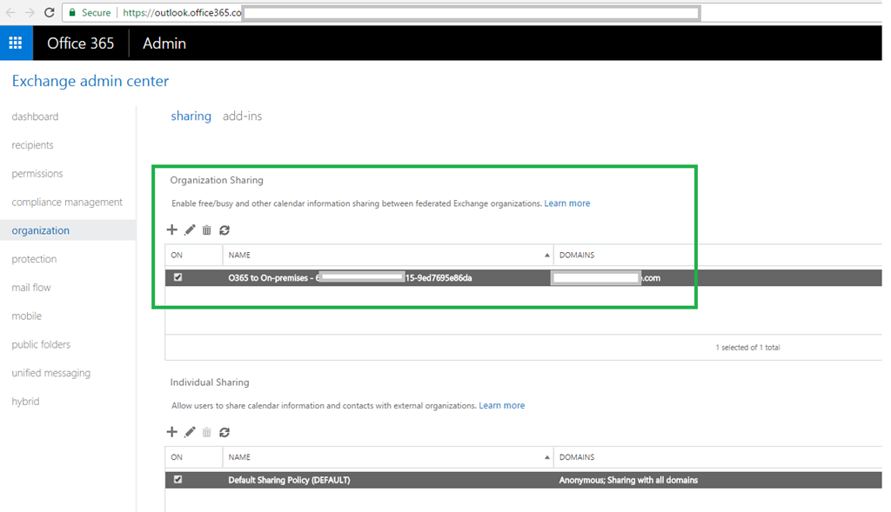Click the Organization Sharing NAME header label
This screenshot has width=891, height=512.
(239, 255)
